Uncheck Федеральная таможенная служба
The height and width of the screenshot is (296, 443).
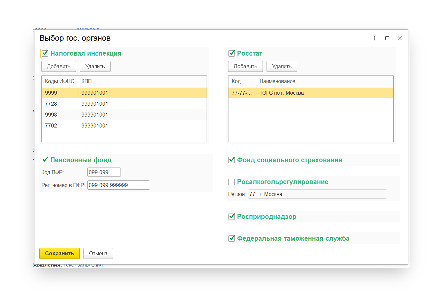[232, 238]
